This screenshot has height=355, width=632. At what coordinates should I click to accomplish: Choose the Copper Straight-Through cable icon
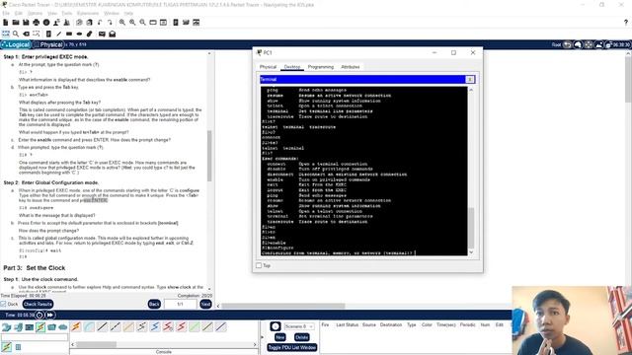pyautogui.click(x=103, y=326)
